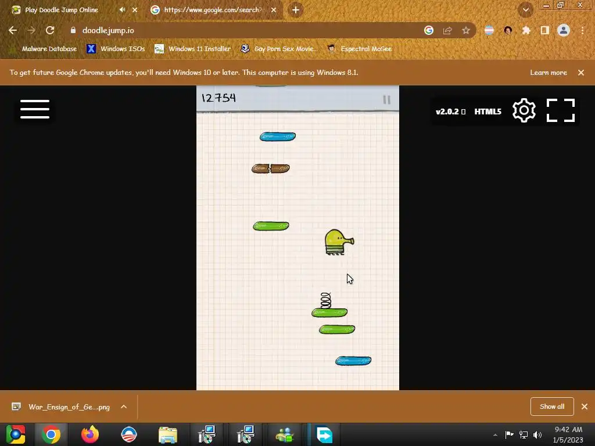Open the Obama logo taskbar app
This screenshot has height=446, width=595.
(129, 434)
